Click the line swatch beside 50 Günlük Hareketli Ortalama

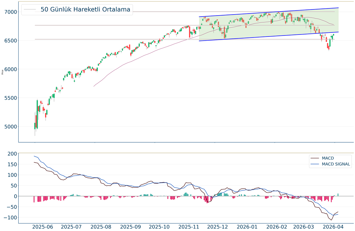point(30,9)
